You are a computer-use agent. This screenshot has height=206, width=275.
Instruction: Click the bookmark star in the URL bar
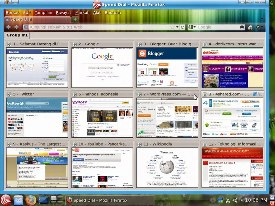(173, 27)
